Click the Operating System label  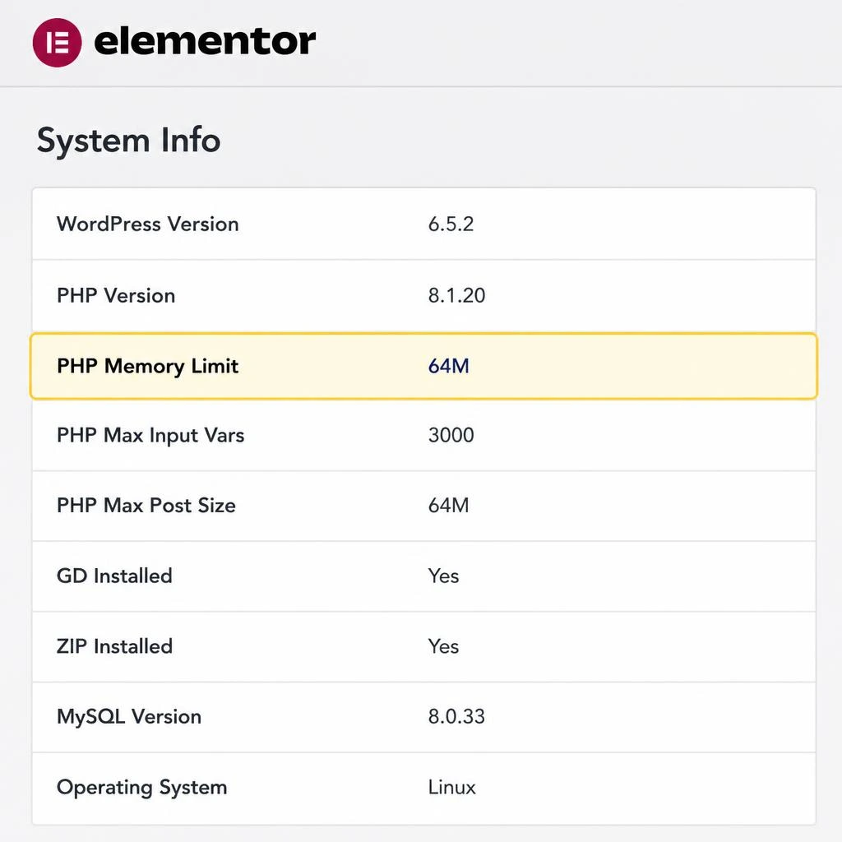pos(141,787)
